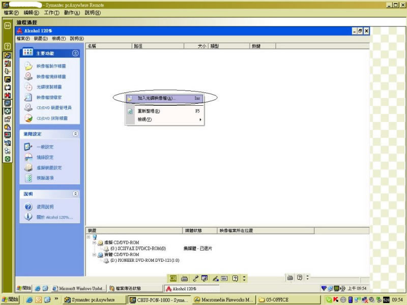Switch to remote Alcohol 120% taskbar button
Viewport: 407px width, 305px height.
(192, 289)
